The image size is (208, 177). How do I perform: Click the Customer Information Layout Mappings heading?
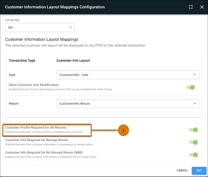(42, 39)
